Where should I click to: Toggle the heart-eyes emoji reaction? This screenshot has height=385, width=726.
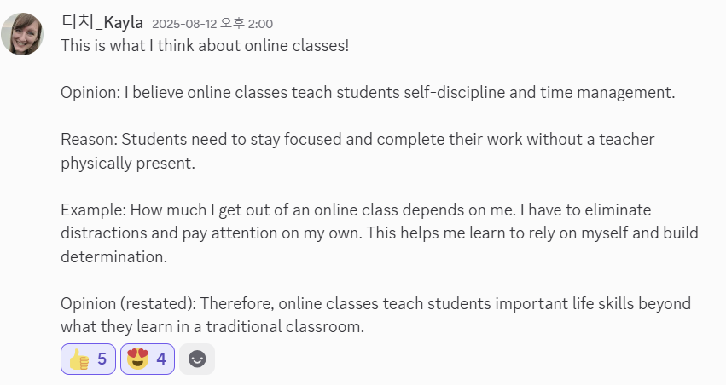148,359
